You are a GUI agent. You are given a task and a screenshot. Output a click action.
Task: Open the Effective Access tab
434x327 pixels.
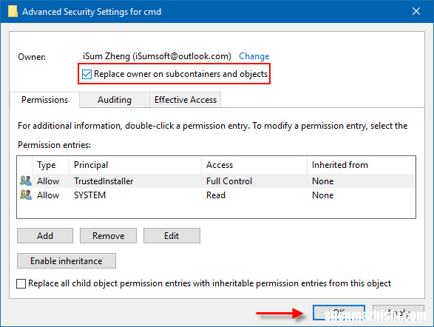click(x=185, y=100)
